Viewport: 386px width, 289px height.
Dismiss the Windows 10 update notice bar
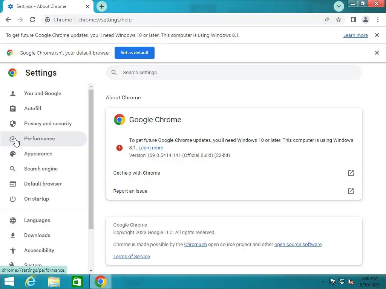(x=377, y=35)
